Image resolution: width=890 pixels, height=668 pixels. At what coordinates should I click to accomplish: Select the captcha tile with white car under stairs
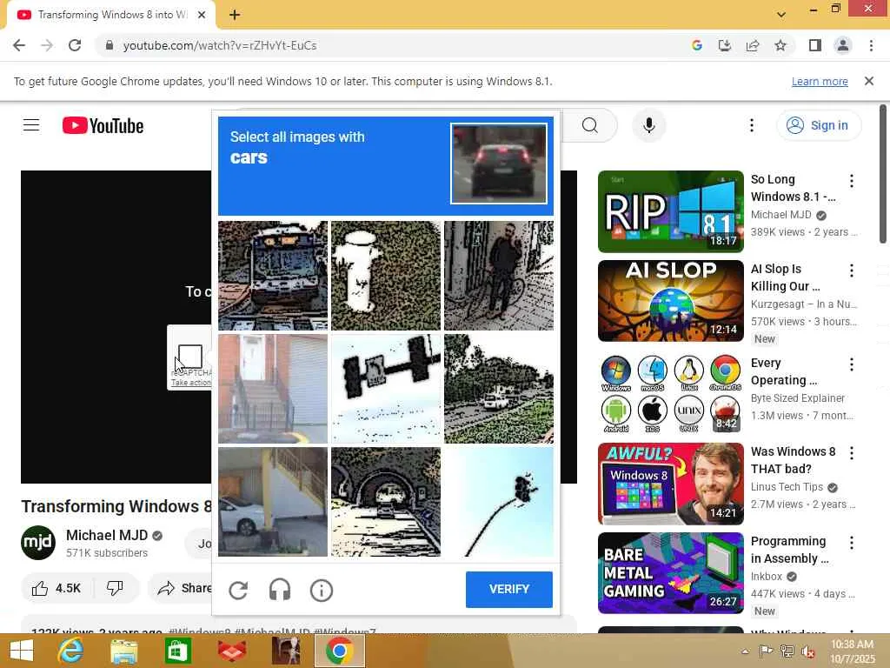(x=273, y=502)
